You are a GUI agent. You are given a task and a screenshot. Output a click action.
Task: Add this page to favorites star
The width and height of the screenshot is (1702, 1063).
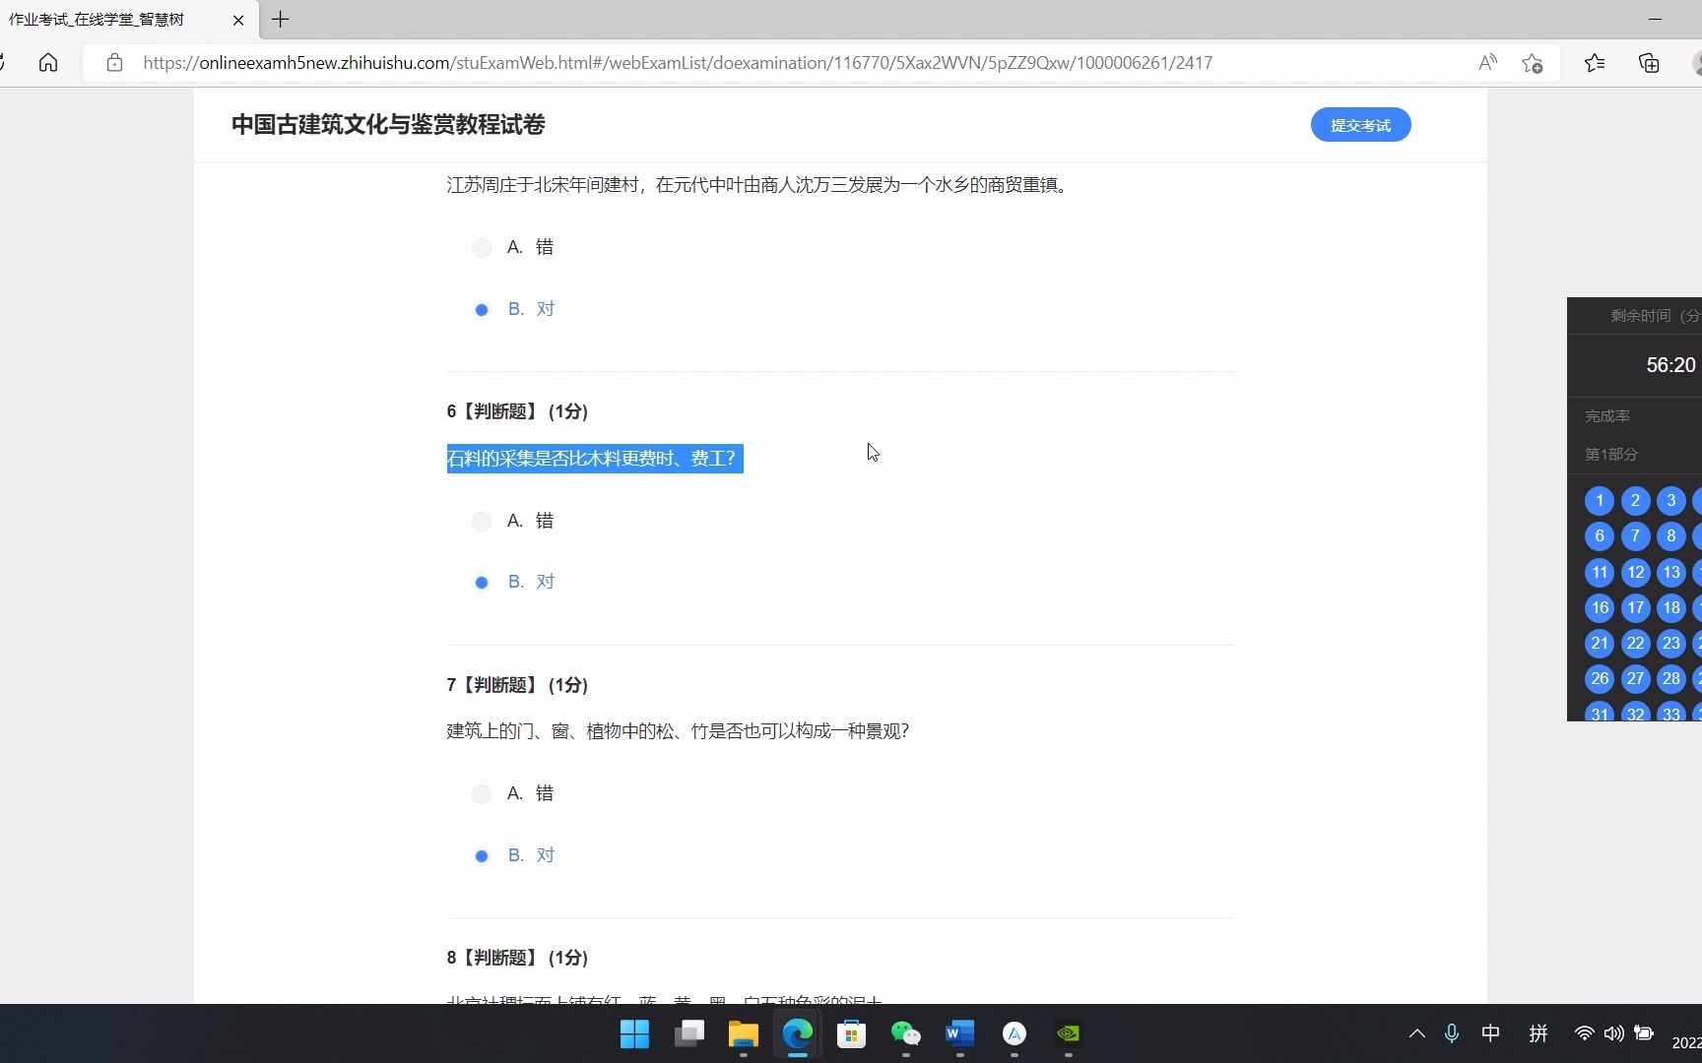click(1532, 63)
